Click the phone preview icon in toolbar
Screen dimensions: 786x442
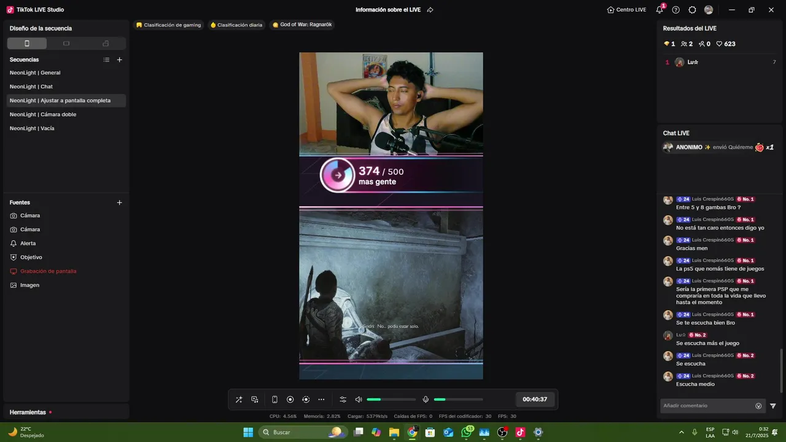pyautogui.click(x=274, y=400)
